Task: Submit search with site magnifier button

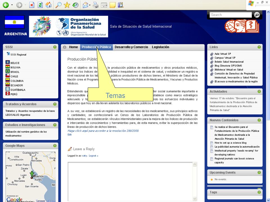Action: coord(257,15)
